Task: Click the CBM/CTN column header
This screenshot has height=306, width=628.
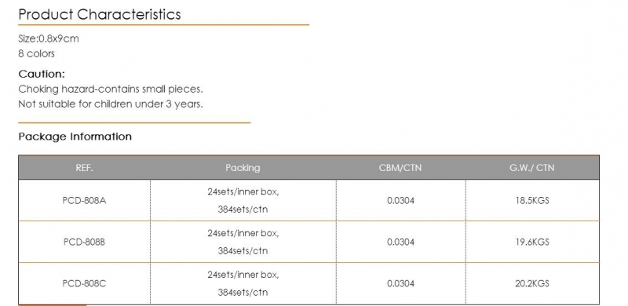Action: coord(400,168)
